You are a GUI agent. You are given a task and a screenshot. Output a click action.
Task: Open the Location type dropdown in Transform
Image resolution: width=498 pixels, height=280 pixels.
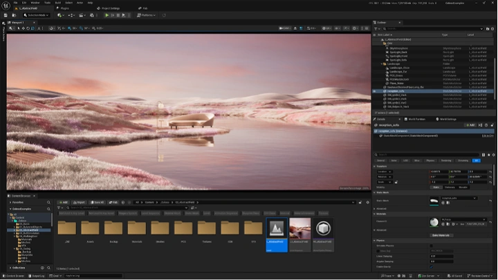tap(385, 171)
